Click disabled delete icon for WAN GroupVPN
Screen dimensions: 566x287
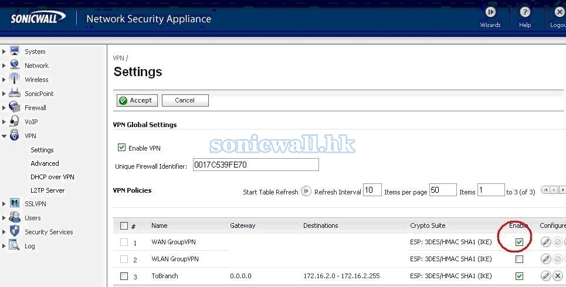[x=558, y=241]
